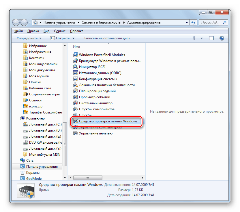Select the Источники данных (ODBC) icon
Screen dimensions: 240x212
[76, 73]
